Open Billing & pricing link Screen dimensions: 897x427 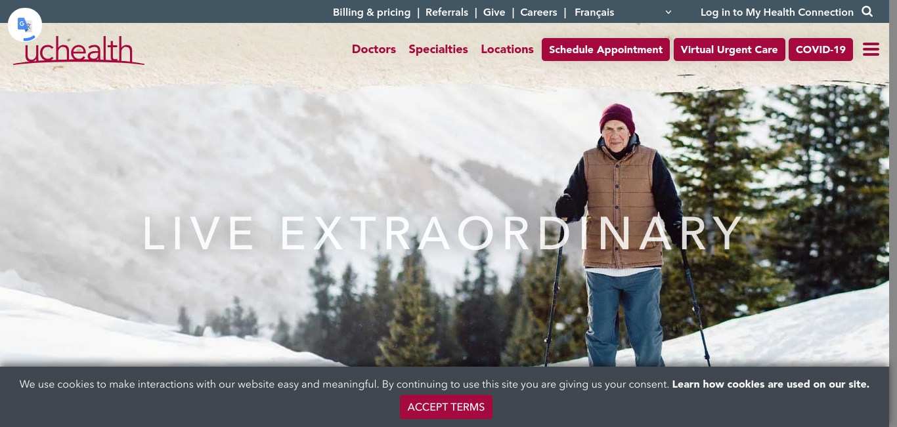point(372,12)
